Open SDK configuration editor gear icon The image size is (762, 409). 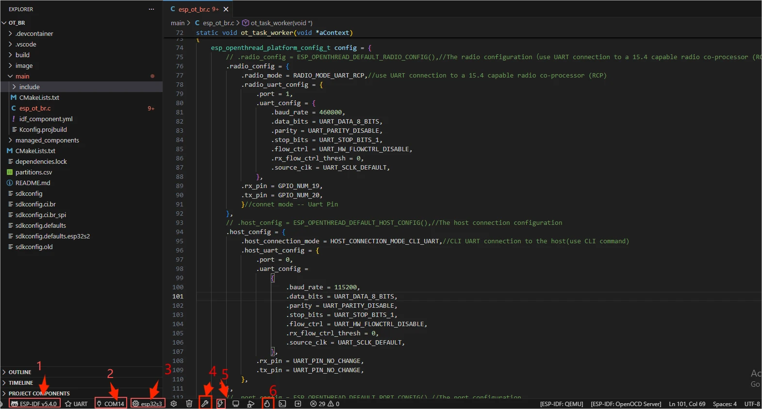174,404
